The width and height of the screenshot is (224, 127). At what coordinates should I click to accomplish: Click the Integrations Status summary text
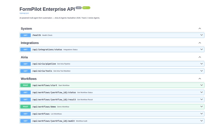point(70,50)
